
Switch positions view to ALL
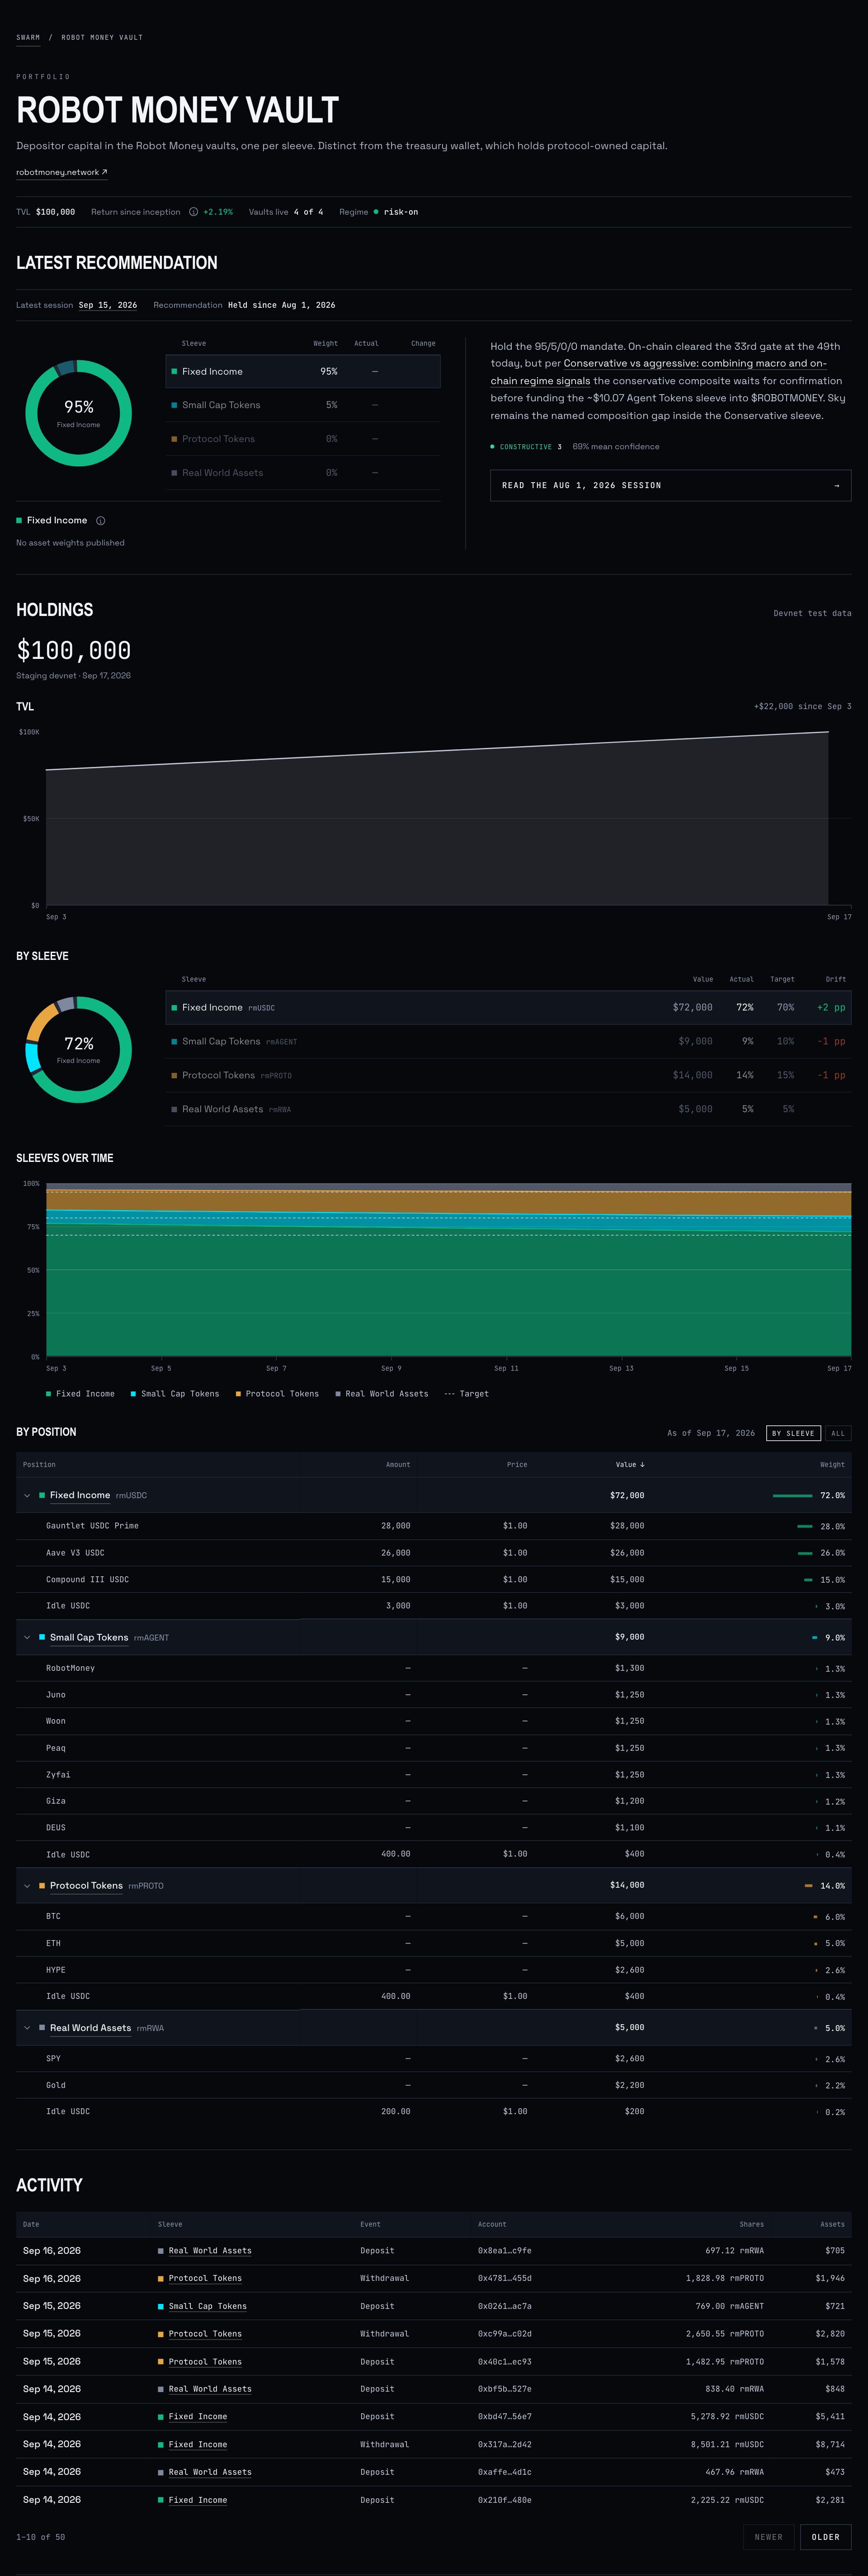point(838,1433)
